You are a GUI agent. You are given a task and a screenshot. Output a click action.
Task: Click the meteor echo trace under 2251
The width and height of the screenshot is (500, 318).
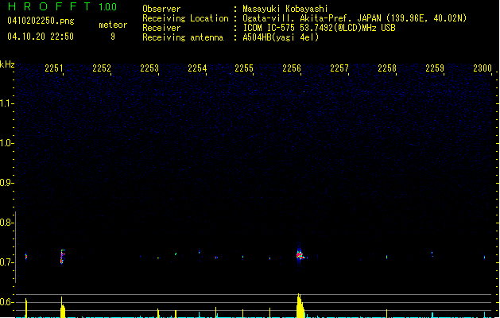[x=62, y=256]
